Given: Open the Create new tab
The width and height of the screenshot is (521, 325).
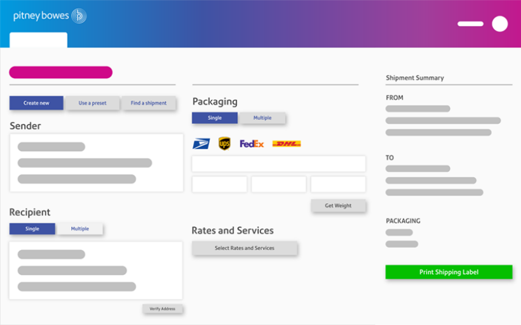Looking at the screenshot, I should [36, 103].
